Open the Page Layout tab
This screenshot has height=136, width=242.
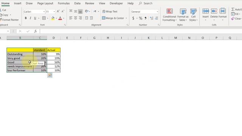[x=45, y=3]
